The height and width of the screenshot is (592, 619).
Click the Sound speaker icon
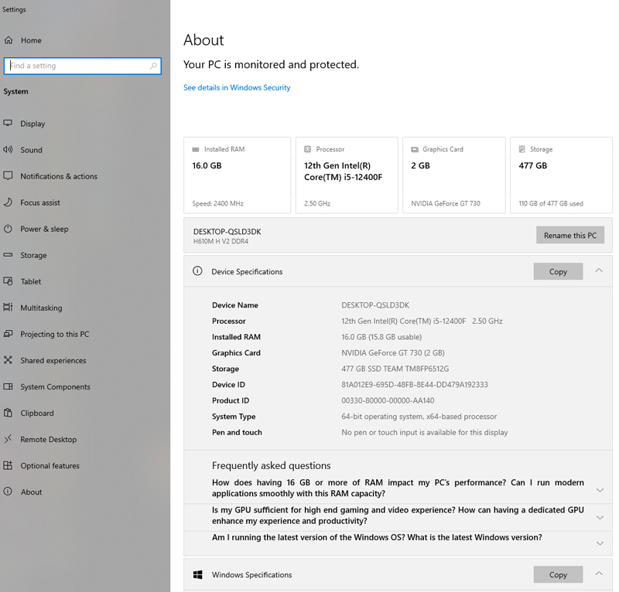8,149
